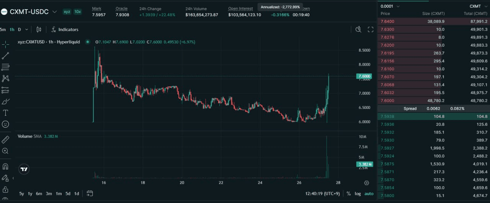Toggle auto scale on the chart

369,193
